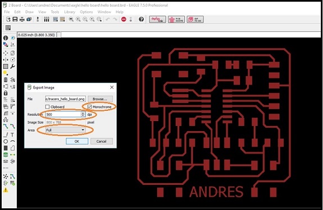Close the Export Image dialog
Image resolution: width=323 pixels, height=210 pixels.
point(112,87)
